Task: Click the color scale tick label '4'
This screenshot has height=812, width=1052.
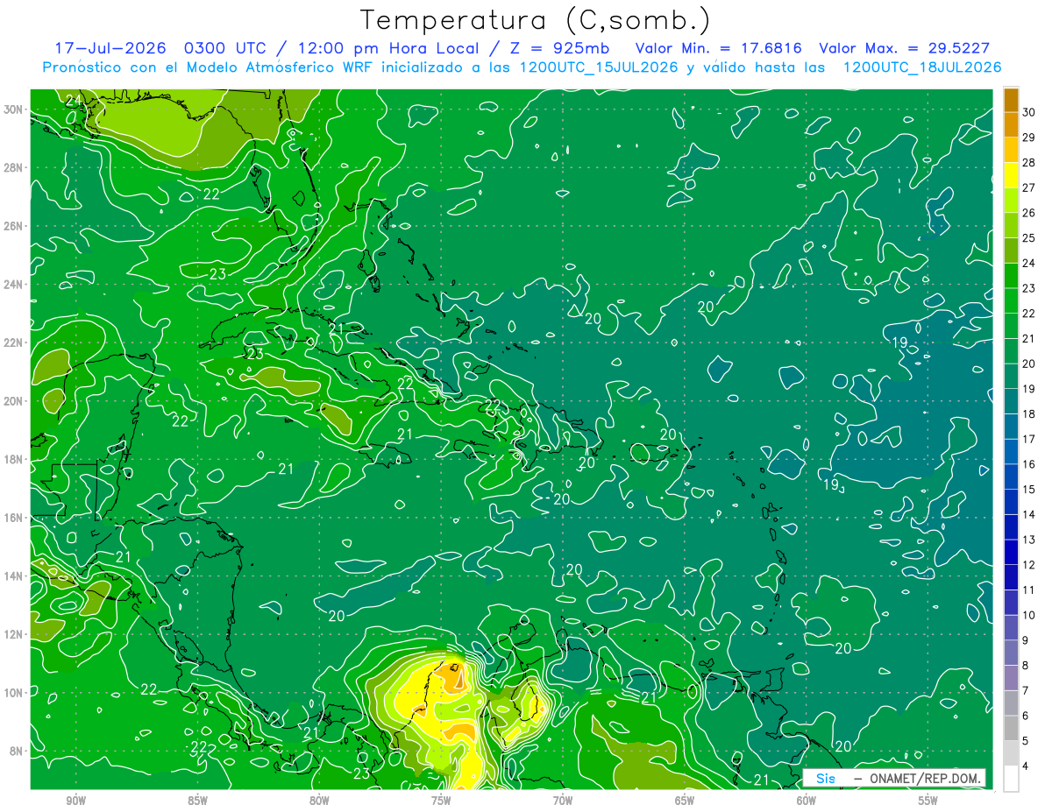Action: click(x=1026, y=766)
